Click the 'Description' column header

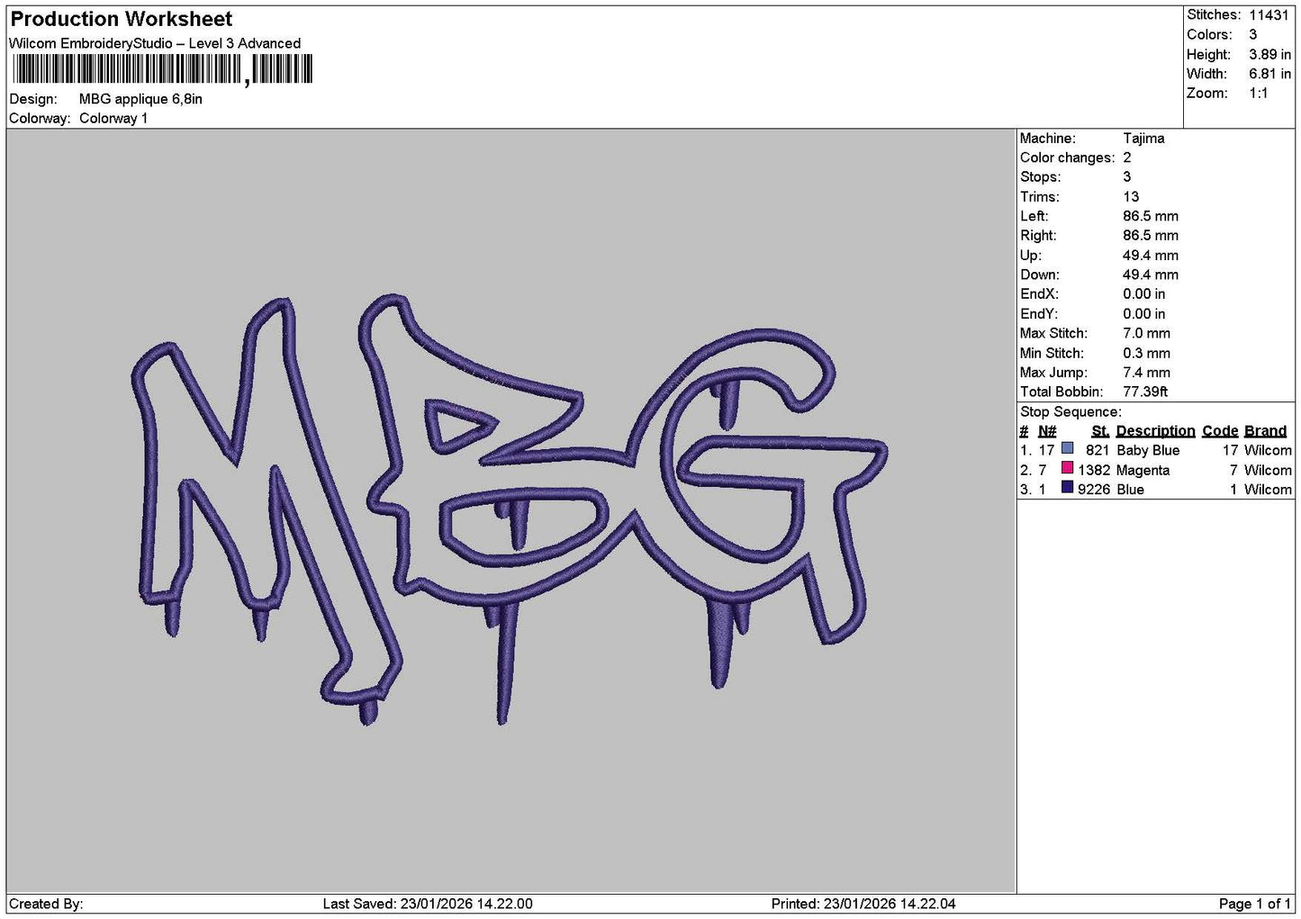click(x=1155, y=431)
